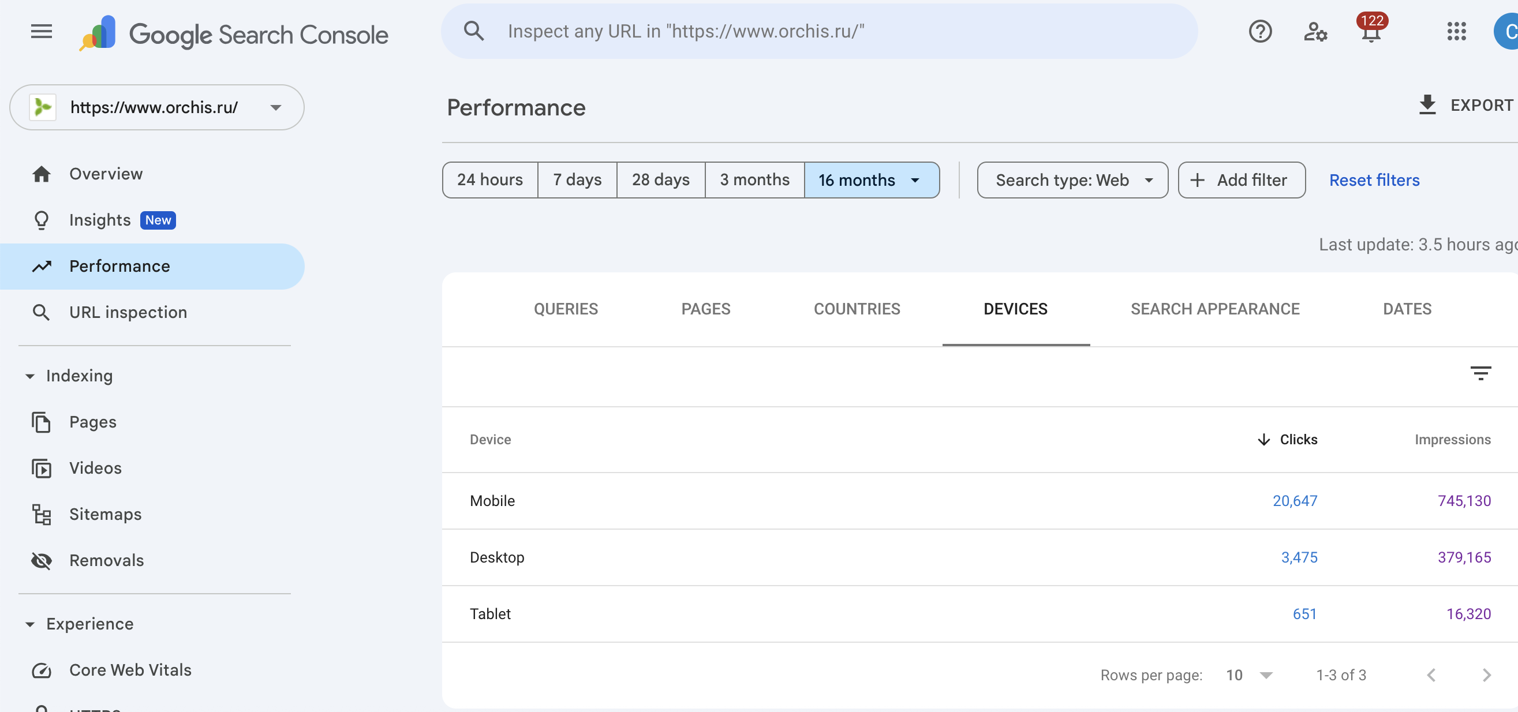1518x712 pixels.
Task: Click the table filter rows icon
Action: click(1480, 373)
